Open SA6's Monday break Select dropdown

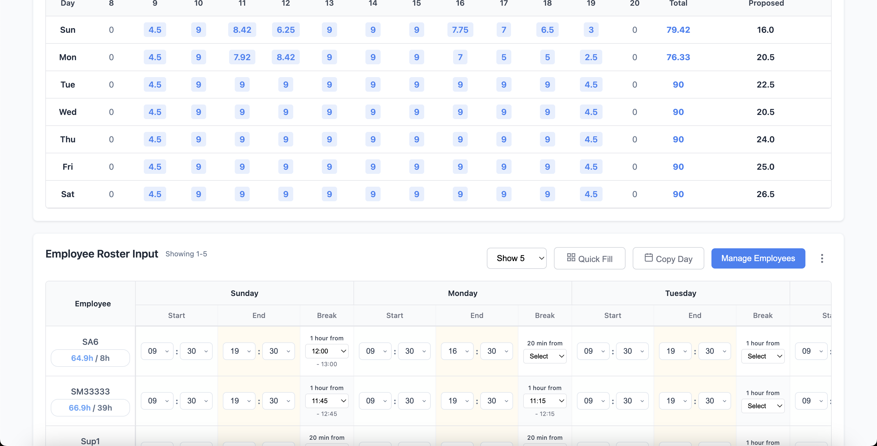pyautogui.click(x=544, y=356)
